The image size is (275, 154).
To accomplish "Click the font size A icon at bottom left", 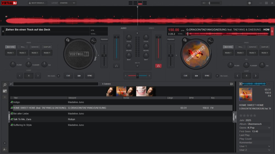I will (5, 149).
